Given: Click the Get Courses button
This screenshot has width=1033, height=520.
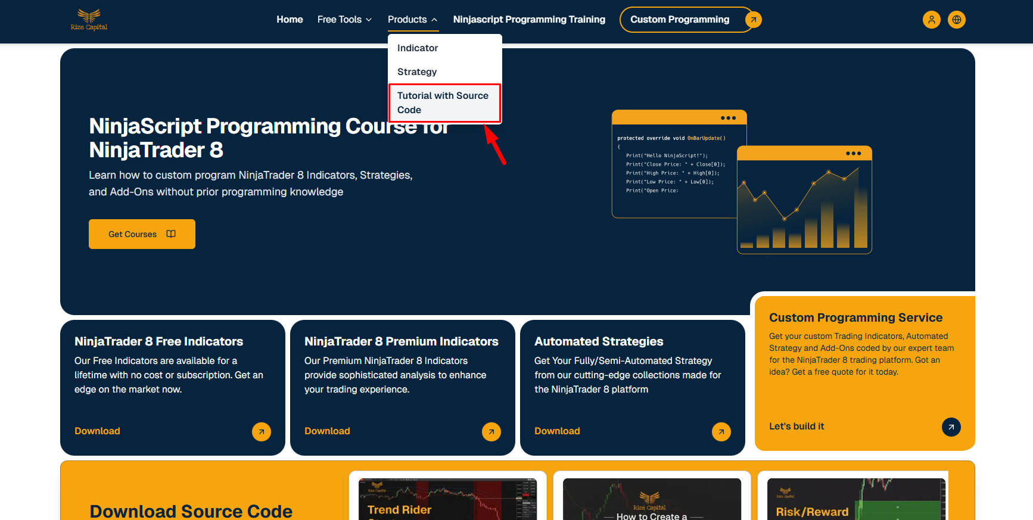Looking at the screenshot, I should 142,234.
